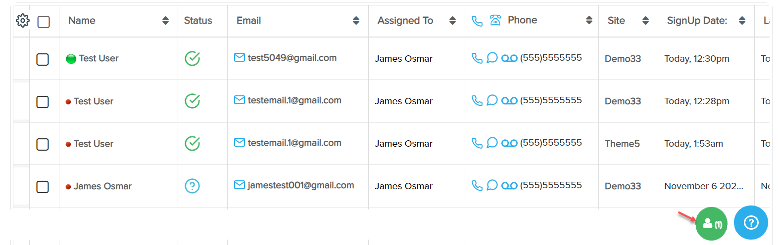Image resolution: width=778 pixels, height=245 pixels.
Task: Open the table settings gear icon
Action: pyautogui.click(x=23, y=21)
